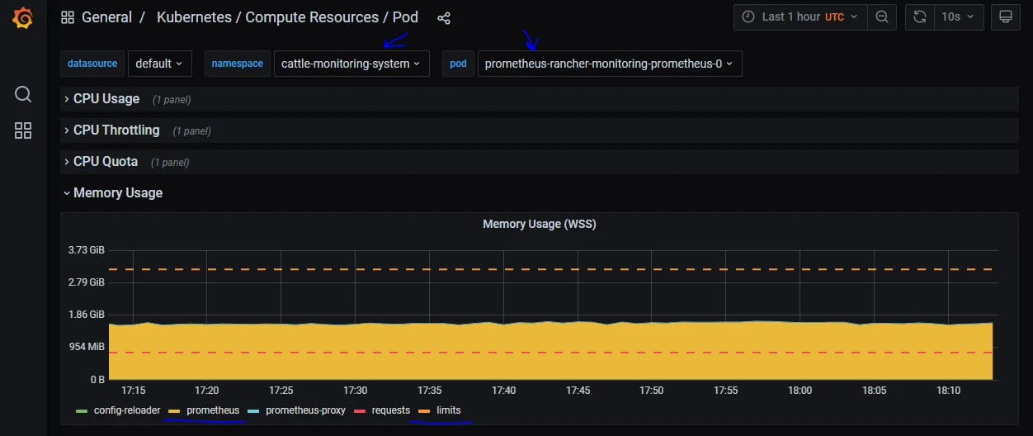Open the Grafana home logo

click(x=23, y=17)
